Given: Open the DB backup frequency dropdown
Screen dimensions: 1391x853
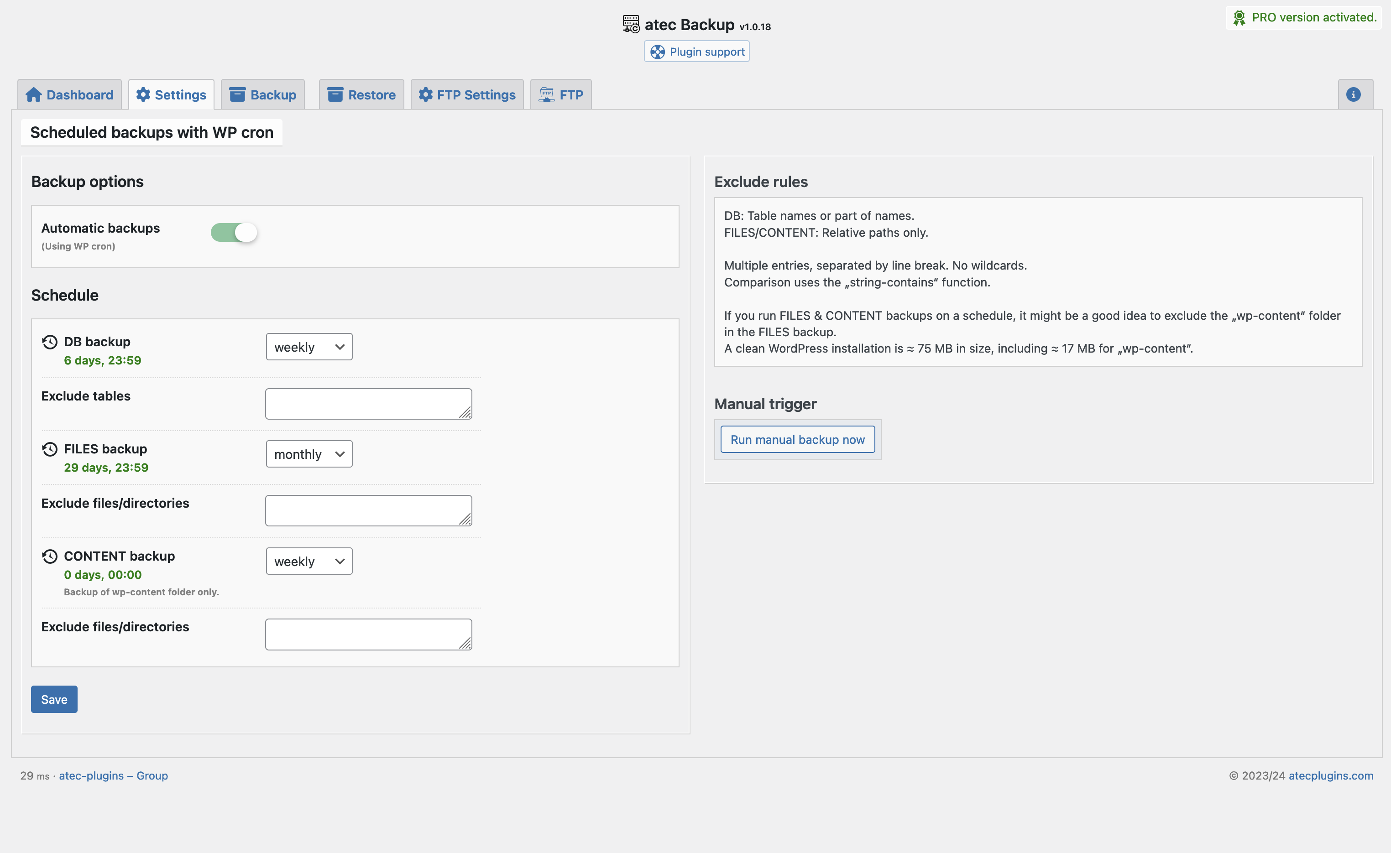Looking at the screenshot, I should (x=309, y=347).
